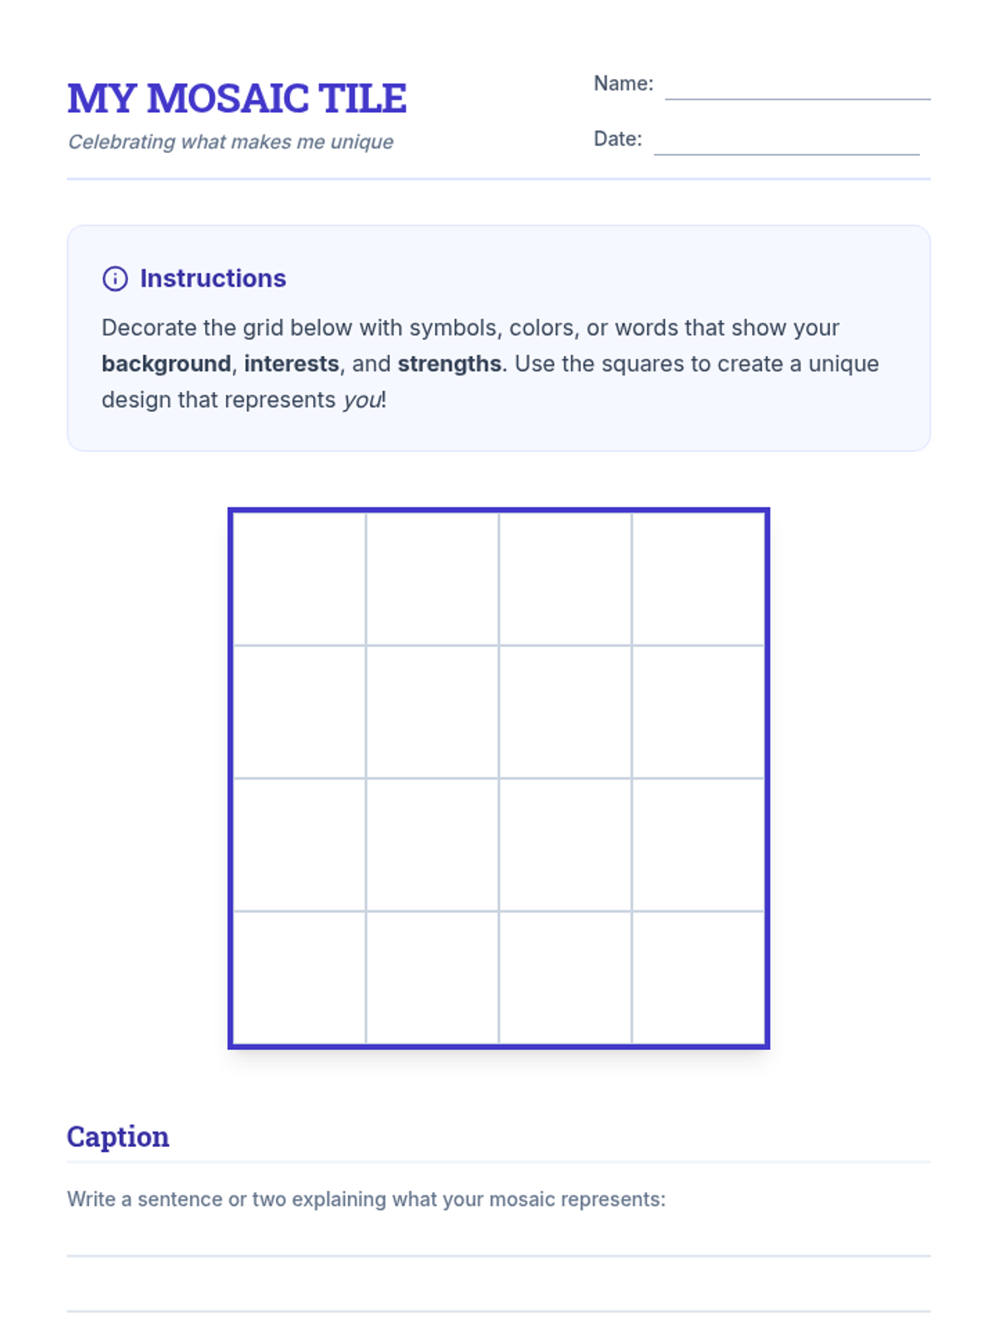997x1329 pixels.
Task: Click the bold word 'background' in instructions
Action: pyautogui.click(x=166, y=364)
